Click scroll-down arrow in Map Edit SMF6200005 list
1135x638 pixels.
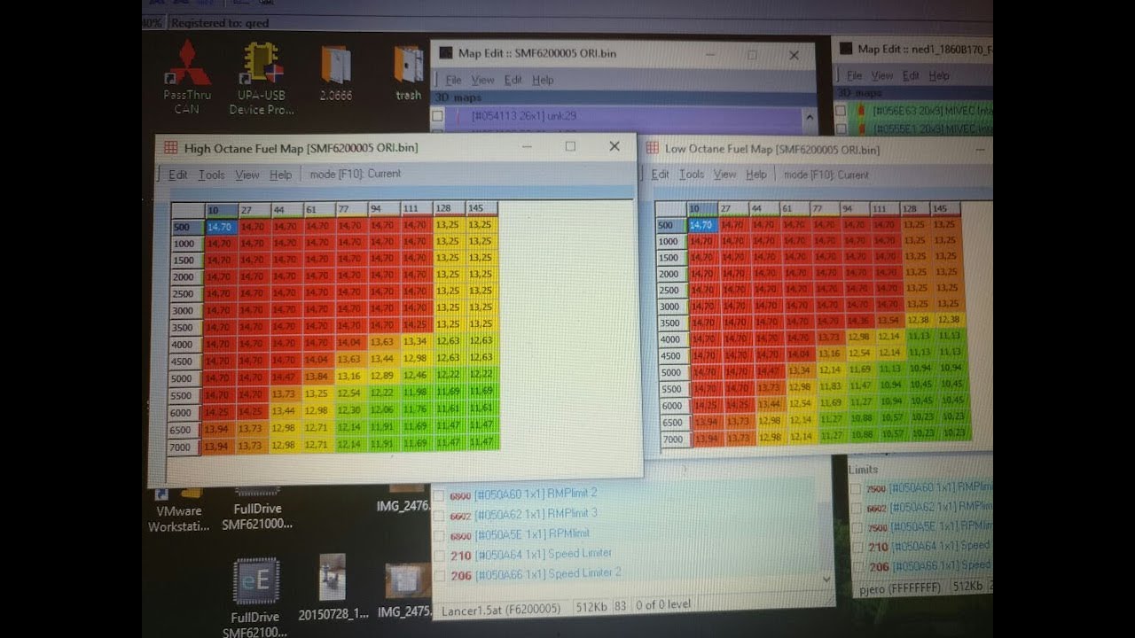click(x=827, y=579)
